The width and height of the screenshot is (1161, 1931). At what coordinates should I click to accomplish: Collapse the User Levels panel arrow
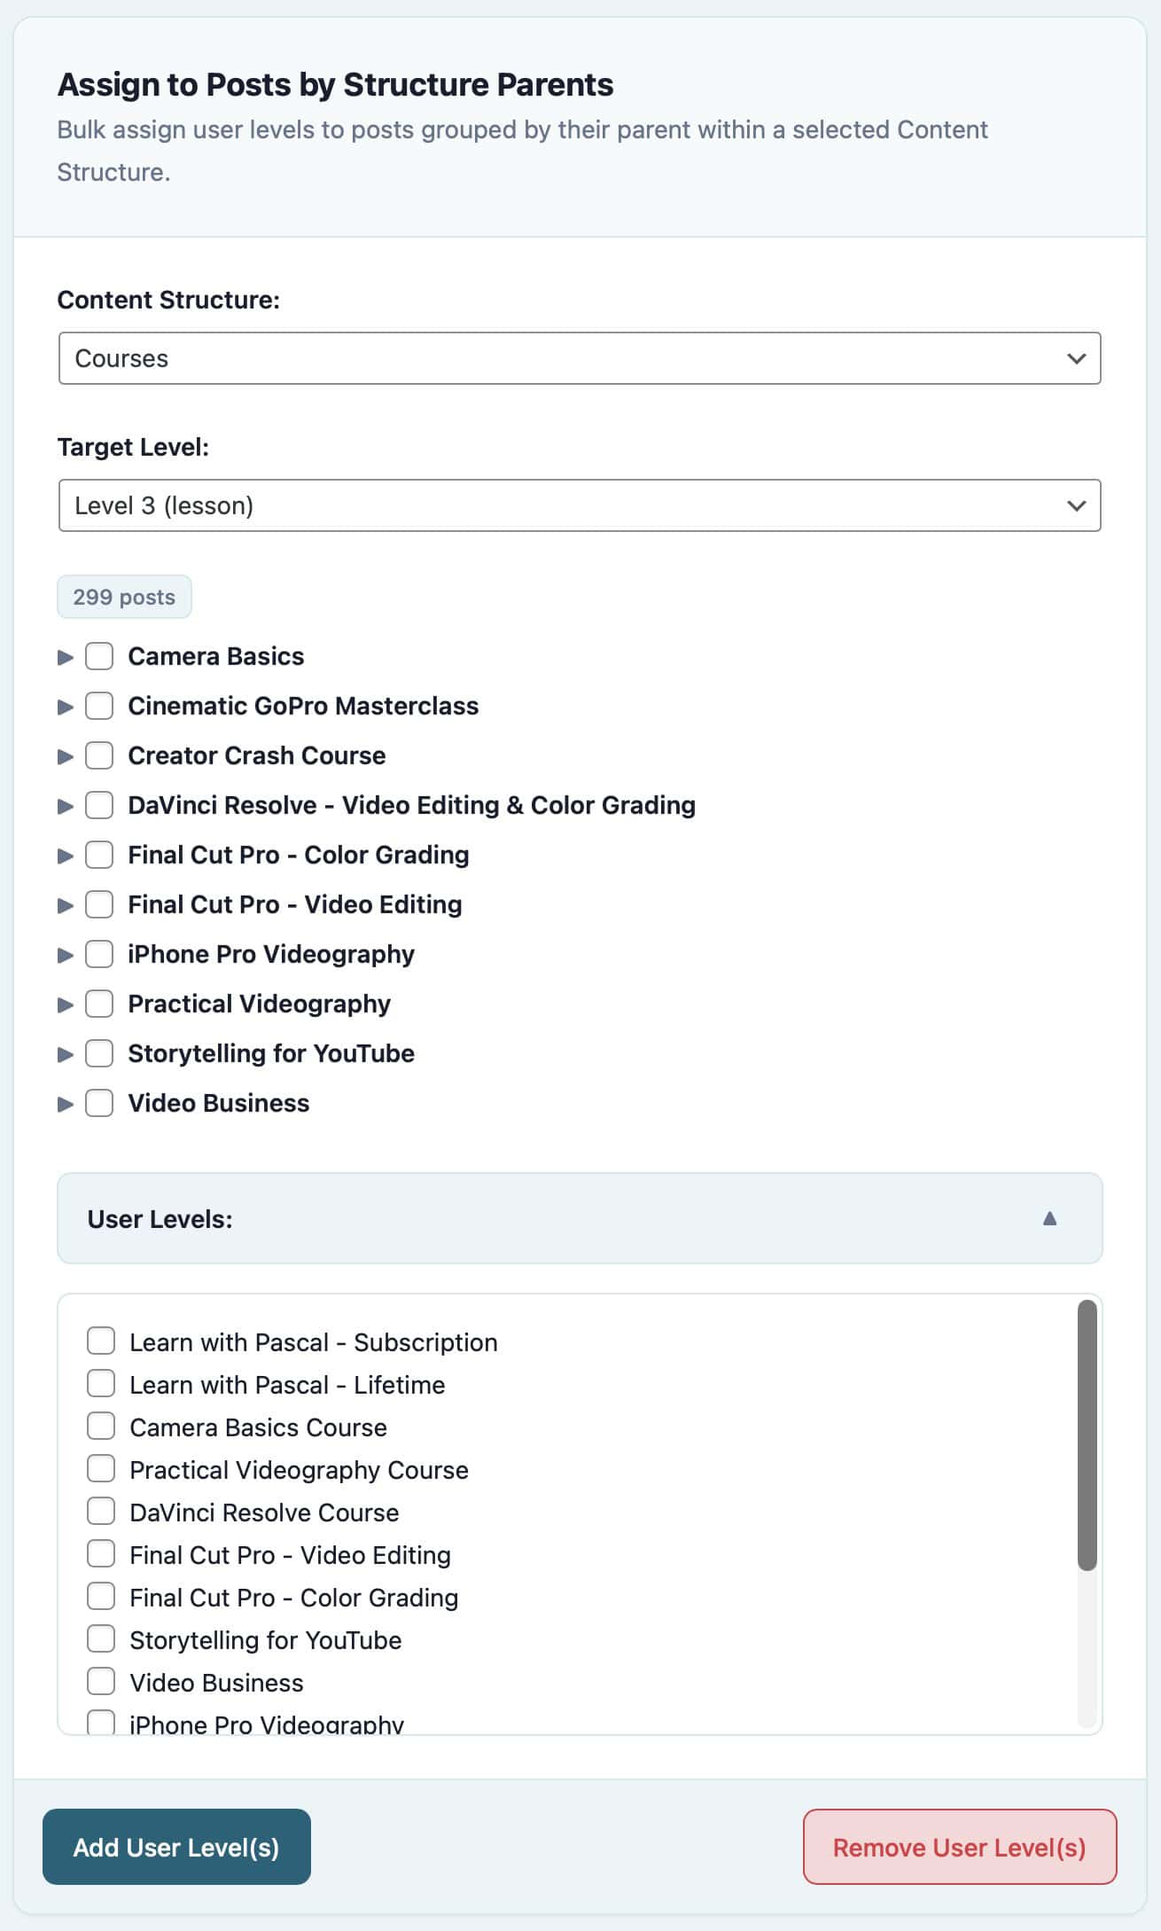1049,1218
